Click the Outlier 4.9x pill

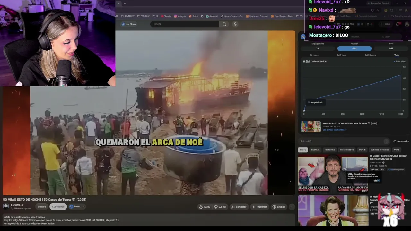pyautogui.click(x=354, y=48)
